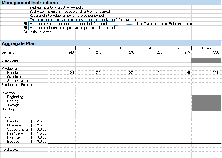Select the Subcontractor cost value 580.00
The image size is (222, 158).
(x=41, y=129)
